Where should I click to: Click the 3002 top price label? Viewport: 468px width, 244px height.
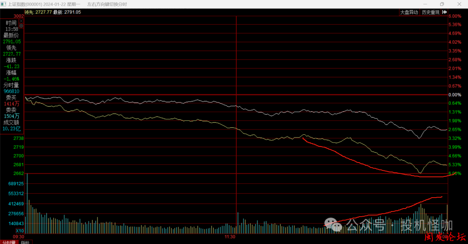[x=19, y=16]
